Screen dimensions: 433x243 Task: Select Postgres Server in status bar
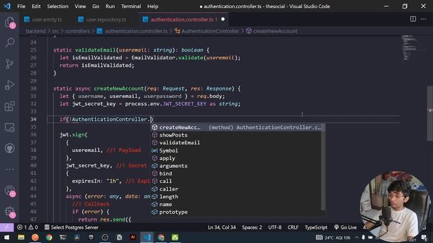tap(71, 227)
